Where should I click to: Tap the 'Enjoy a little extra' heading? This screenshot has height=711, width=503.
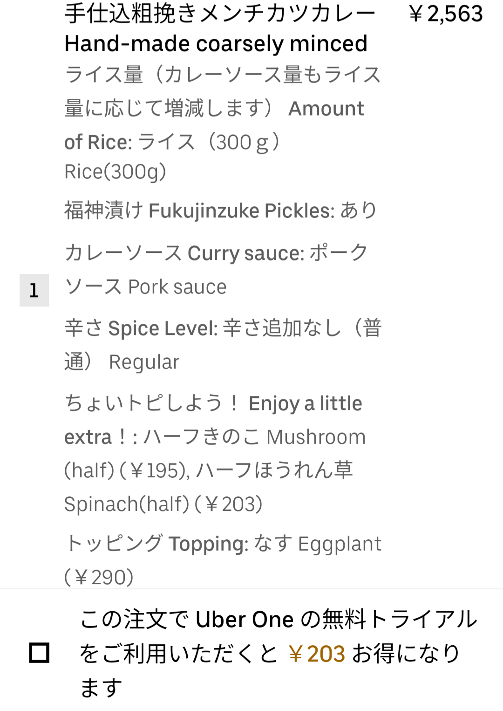(305, 404)
